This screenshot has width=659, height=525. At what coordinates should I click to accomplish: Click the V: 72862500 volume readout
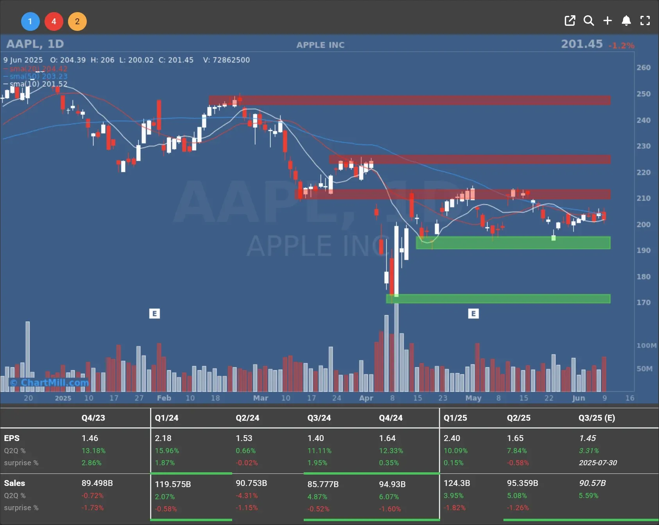coord(226,60)
